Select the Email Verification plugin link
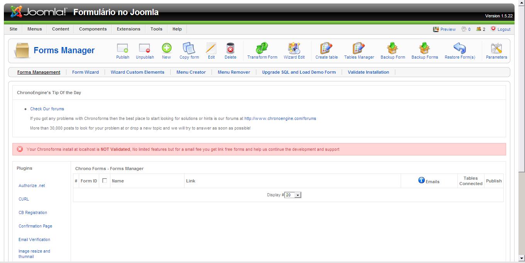 (34, 239)
